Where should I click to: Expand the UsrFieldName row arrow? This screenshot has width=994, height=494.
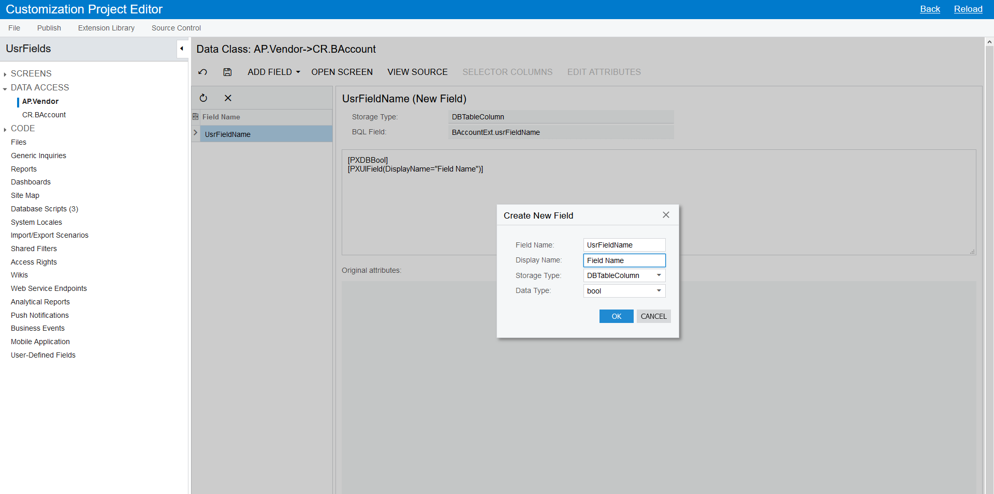point(195,132)
